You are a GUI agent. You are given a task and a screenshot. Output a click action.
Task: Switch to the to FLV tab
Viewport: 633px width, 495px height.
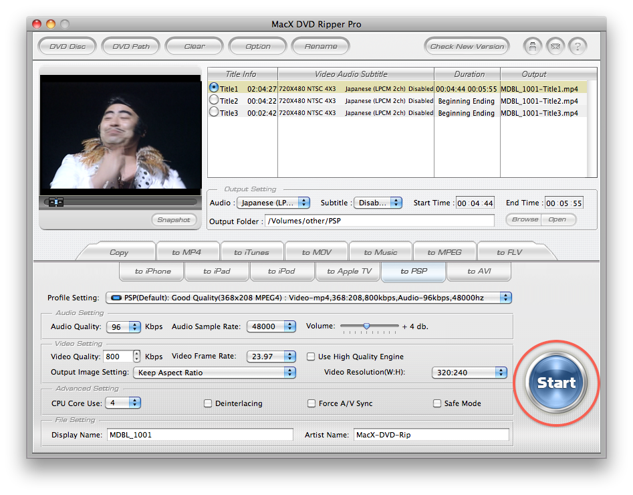point(509,252)
